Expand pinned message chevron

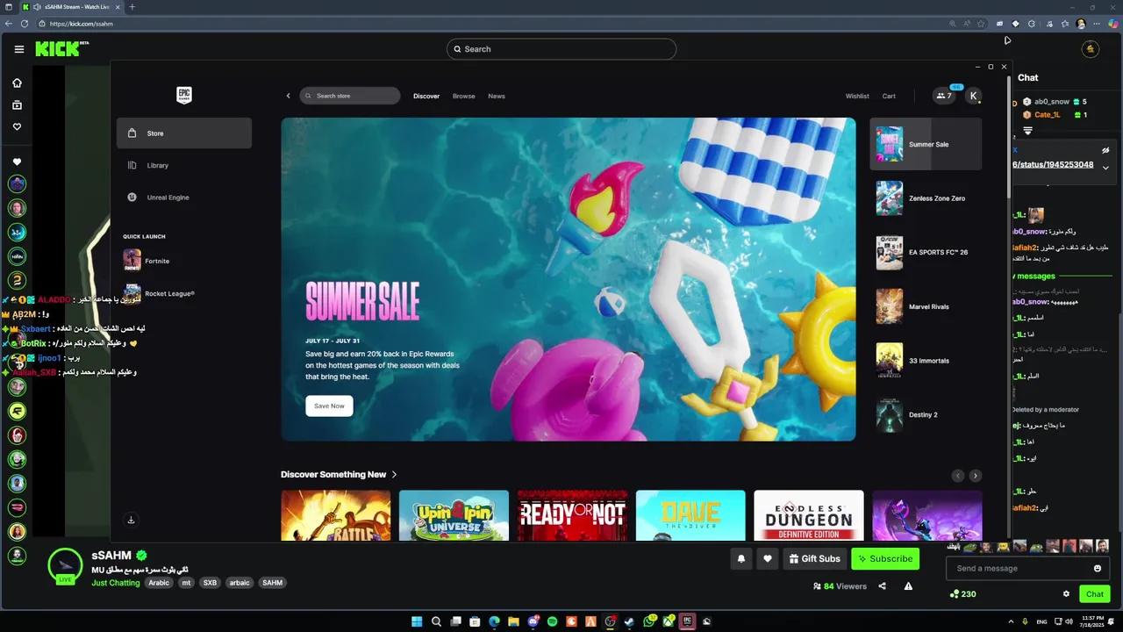[1105, 168]
